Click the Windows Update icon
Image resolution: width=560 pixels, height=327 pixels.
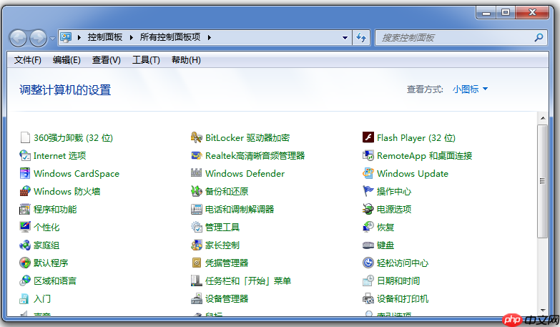[x=368, y=174]
